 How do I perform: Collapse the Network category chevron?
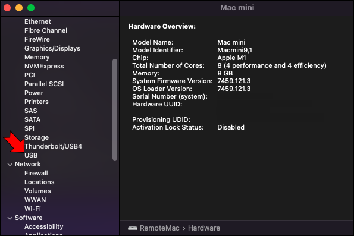[10, 165]
